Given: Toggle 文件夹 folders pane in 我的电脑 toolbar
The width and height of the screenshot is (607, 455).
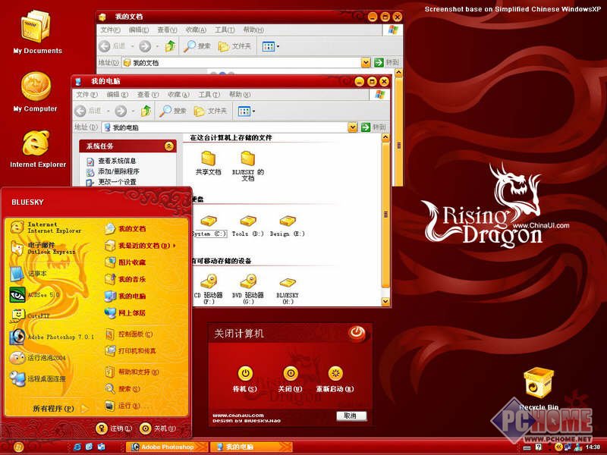Looking at the screenshot, I should [x=210, y=111].
